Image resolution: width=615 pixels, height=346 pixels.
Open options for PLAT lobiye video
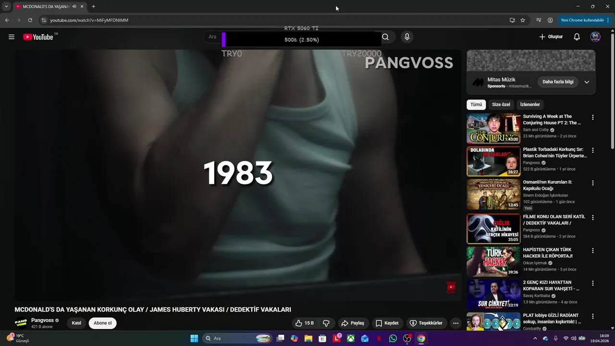(592, 317)
